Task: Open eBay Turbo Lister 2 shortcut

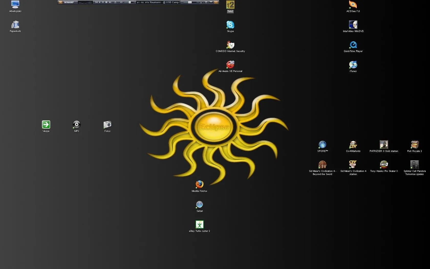Action: click(x=199, y=224)
